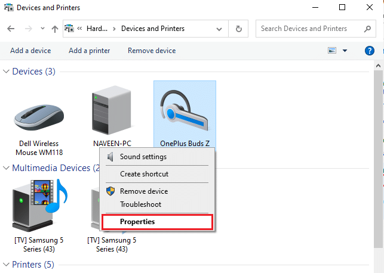Image resolution: width=384 pixels, height=273 pixels.
Task: Collapse the Devices (3) group
Action: point(7,72)
